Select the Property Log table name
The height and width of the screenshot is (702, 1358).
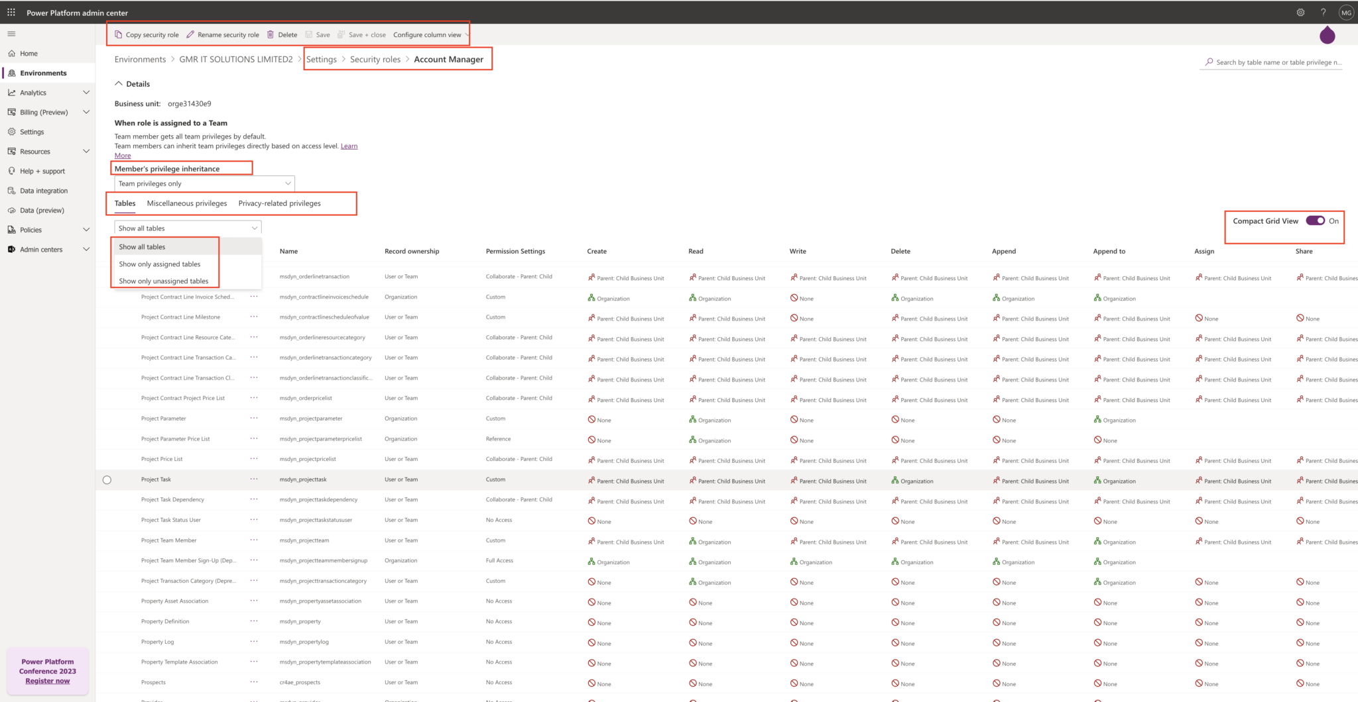pos(157,642)
